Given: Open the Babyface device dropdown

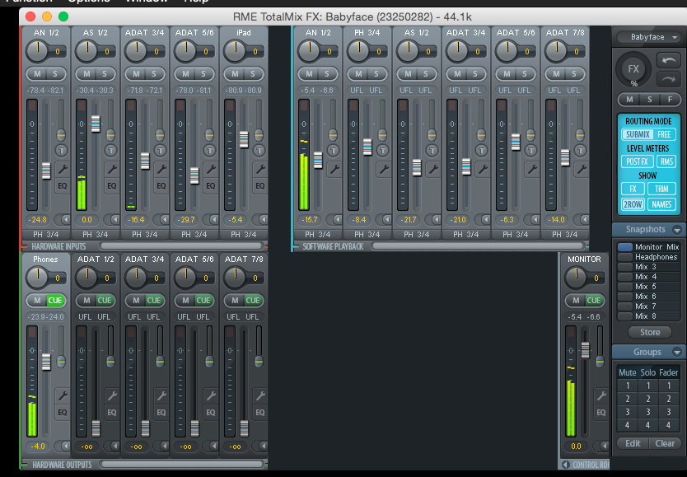Looking at the screenshot, I should [x=648, y=37].
